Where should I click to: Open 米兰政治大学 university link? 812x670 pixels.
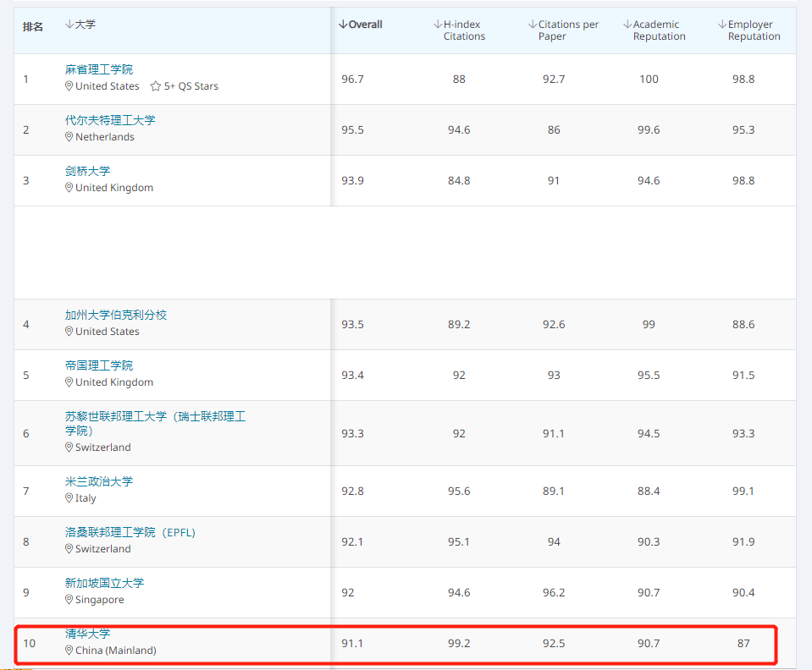click(99, 481)
